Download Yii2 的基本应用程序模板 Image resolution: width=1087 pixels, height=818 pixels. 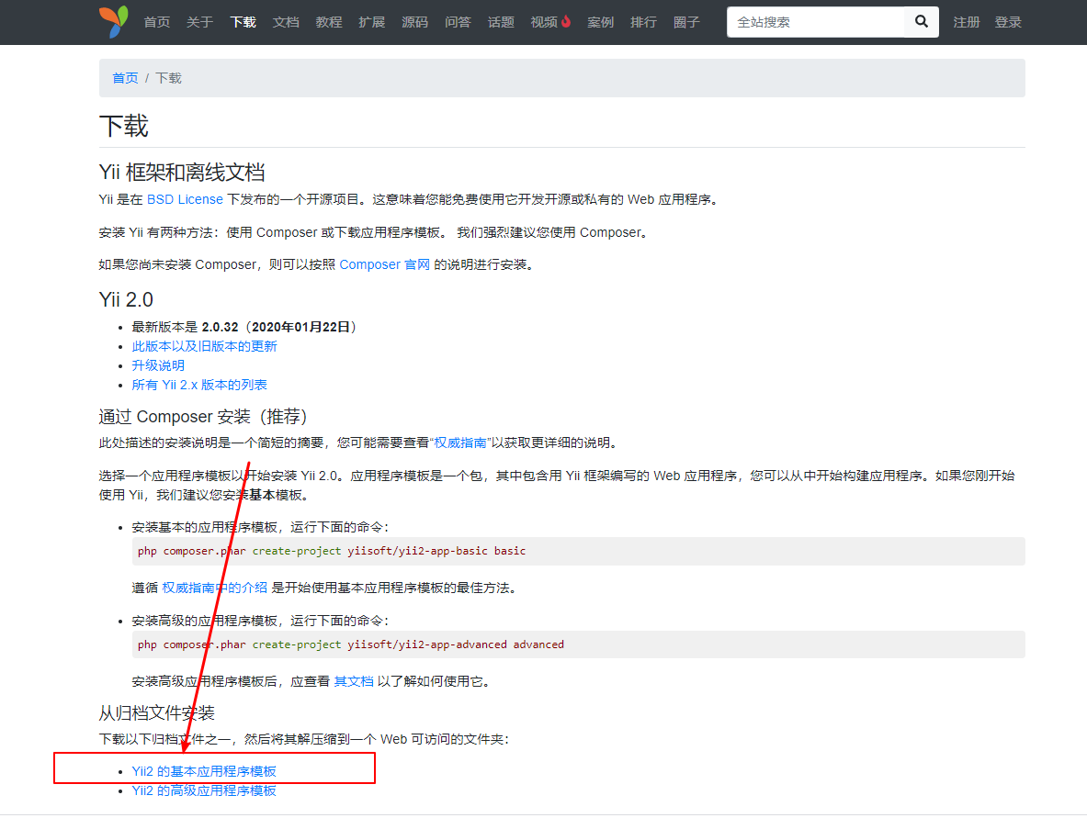pos(204,771)
